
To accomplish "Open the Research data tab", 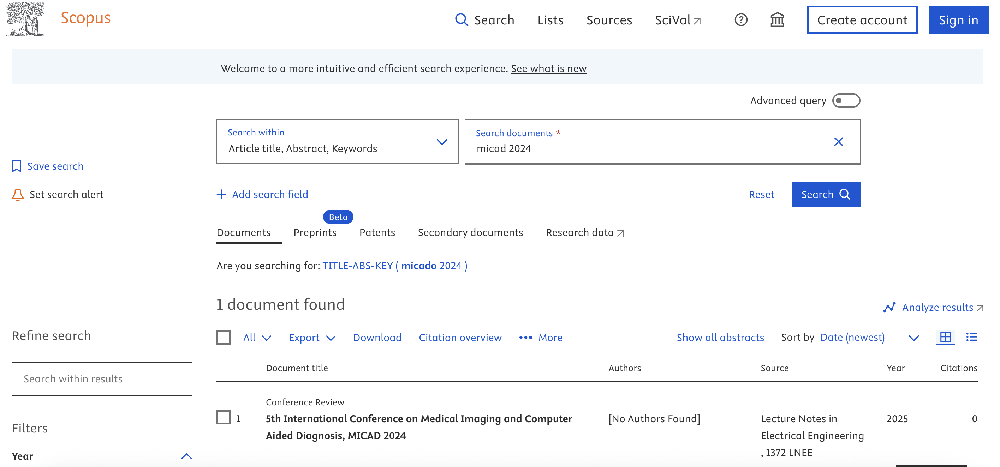I will coord(585,232).
